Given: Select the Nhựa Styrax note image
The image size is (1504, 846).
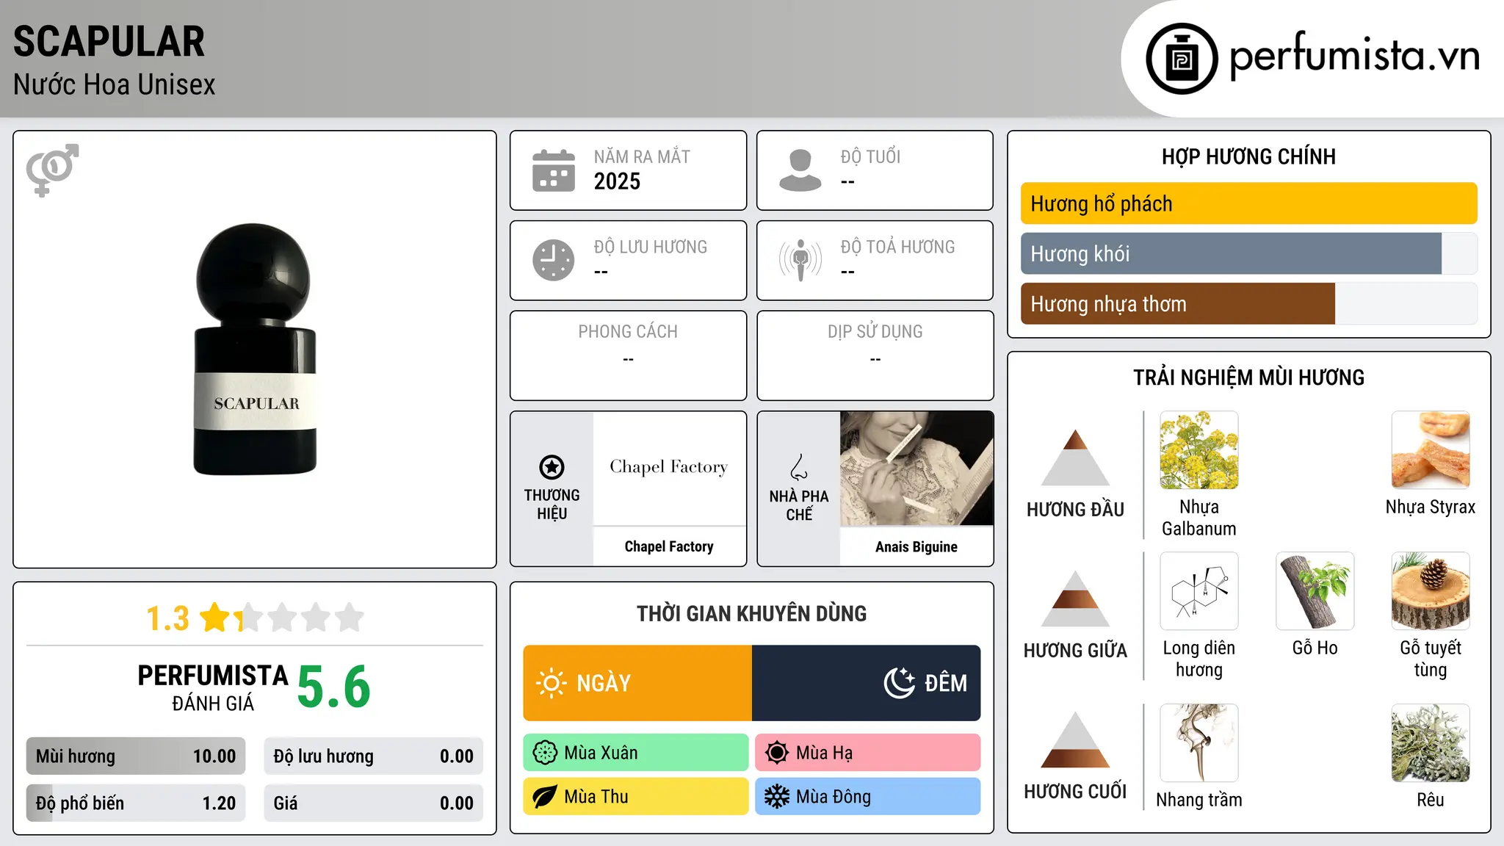Looking at the screenshot, I should [x=1431, y=450].
